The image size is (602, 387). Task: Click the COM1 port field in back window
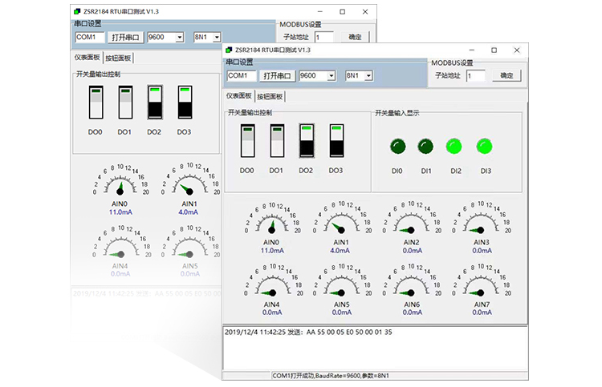click(x=90, y=37)
